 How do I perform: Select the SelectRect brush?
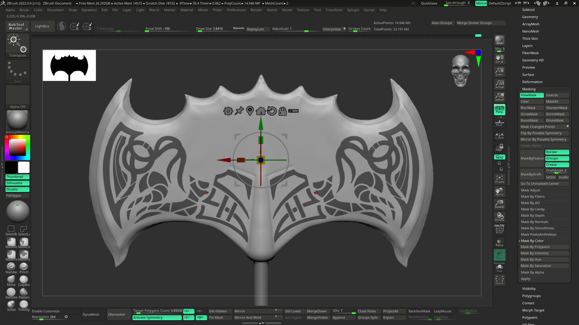11,230
